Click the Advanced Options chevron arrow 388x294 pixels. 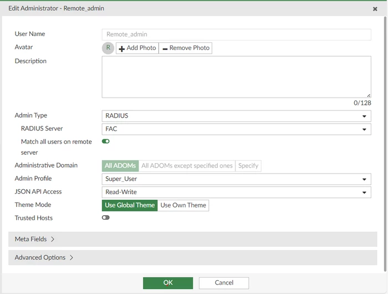71,257
